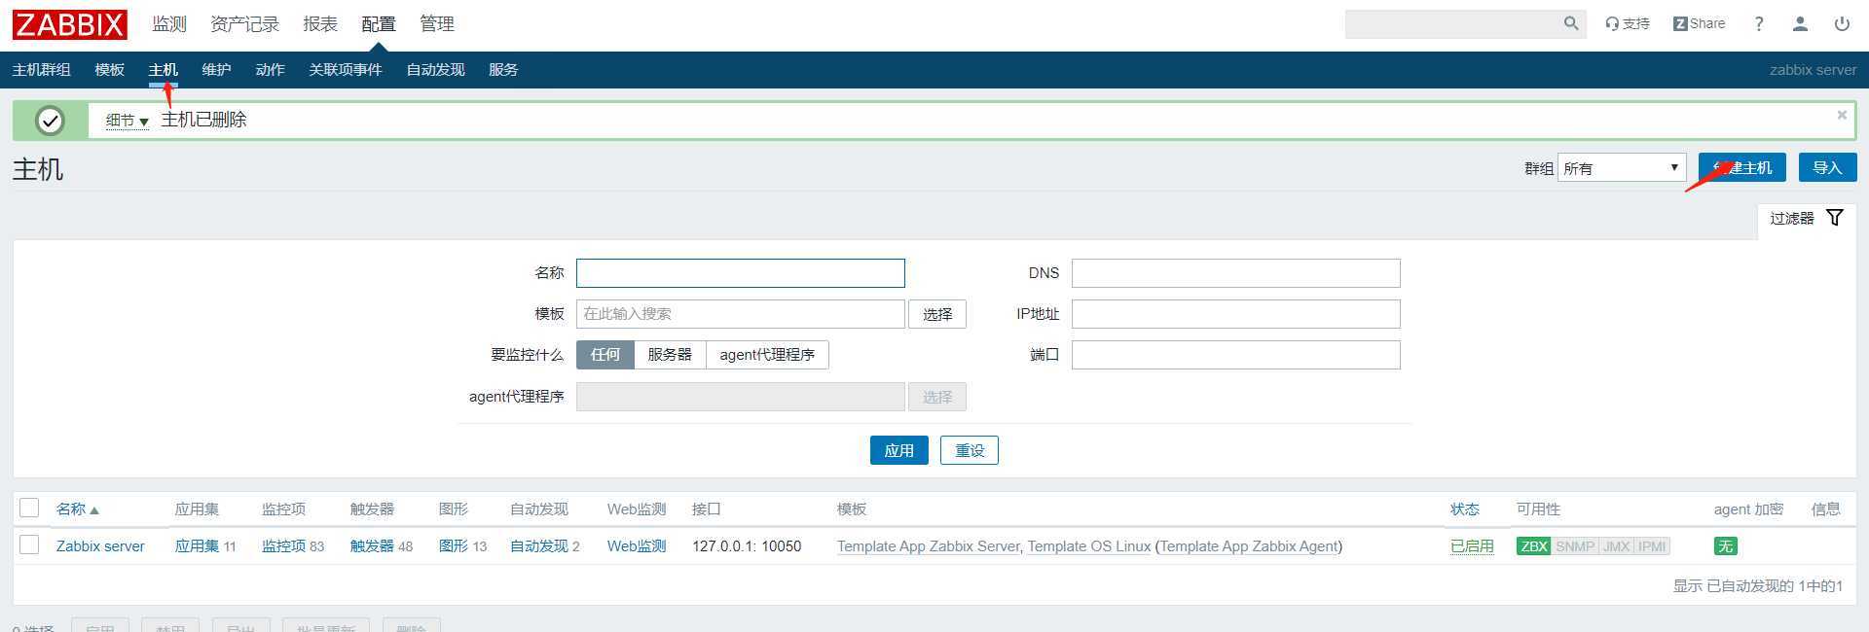1869x632 pixels.
Task: Open 图形 link for Zabbix server
Action: [x=454, y=546]
